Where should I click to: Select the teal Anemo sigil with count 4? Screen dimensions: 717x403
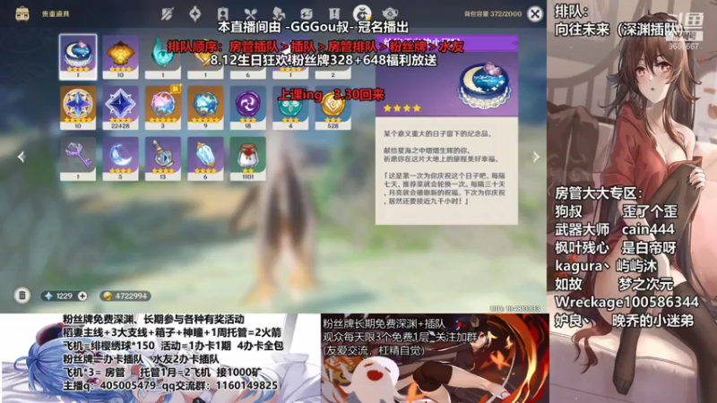pos(290,107)
